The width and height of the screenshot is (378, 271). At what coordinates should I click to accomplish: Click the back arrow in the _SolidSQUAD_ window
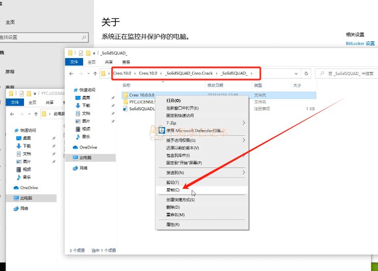pyautogui.click(x=71, y=73)
